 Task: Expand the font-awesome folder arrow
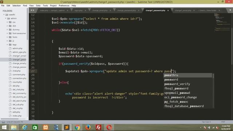[7, 33]
